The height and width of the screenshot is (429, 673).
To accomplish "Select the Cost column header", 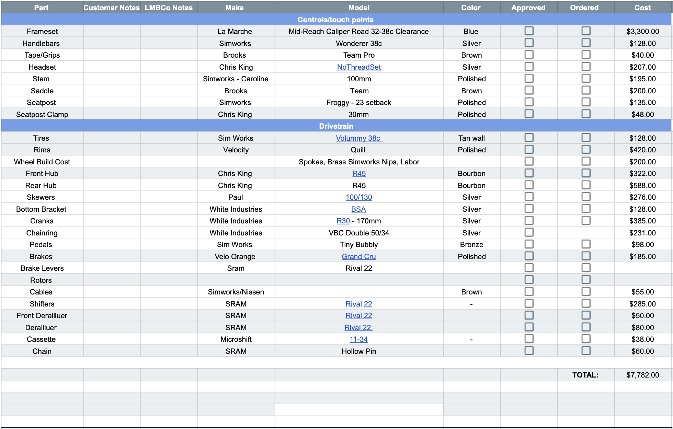I will 643,8.
